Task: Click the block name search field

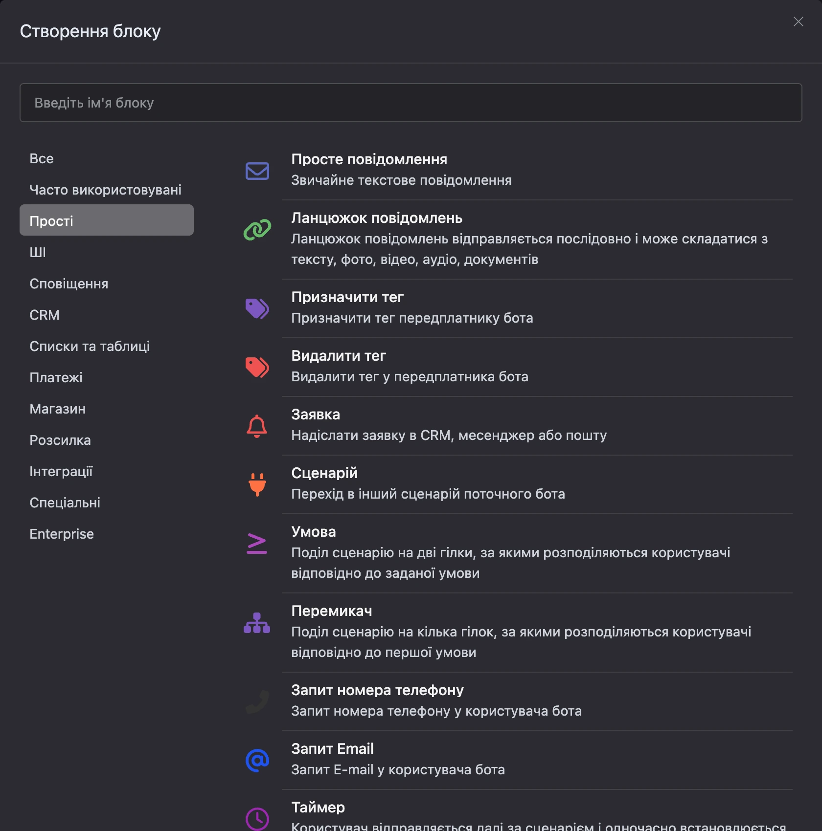Action: (411, 103)
